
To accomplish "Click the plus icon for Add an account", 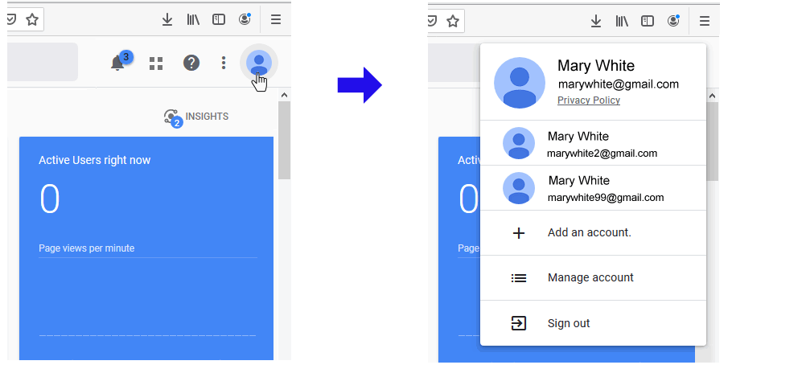I will pyautogui.click(x=519, y=233).
